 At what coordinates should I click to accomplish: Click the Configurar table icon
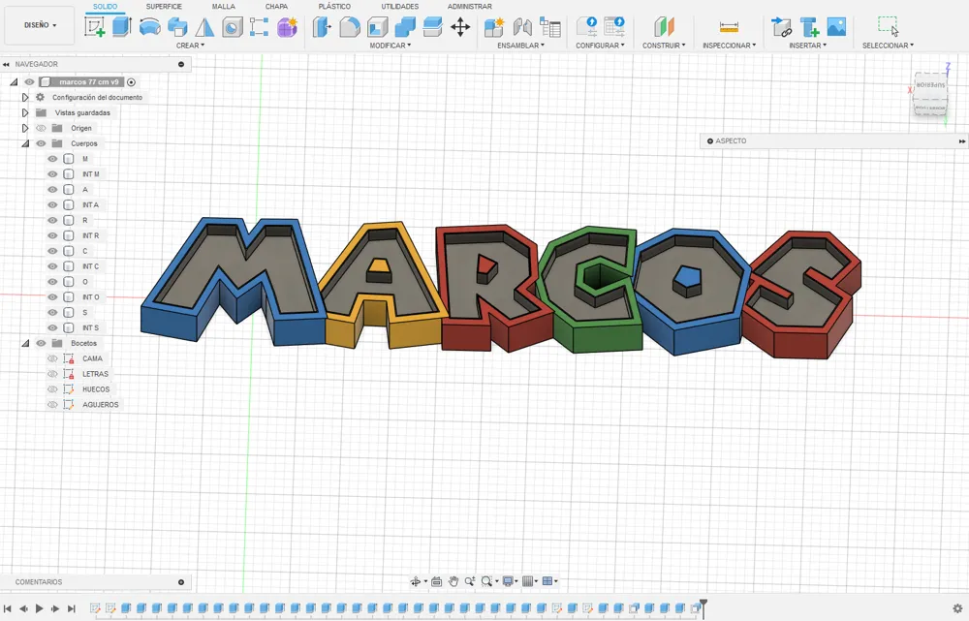click(x=614, y=27)
